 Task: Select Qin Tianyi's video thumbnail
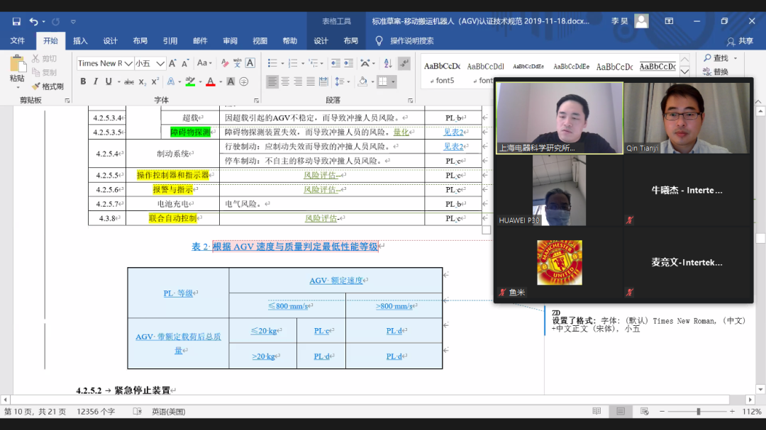pyautogui.click(x=687, y=117)
